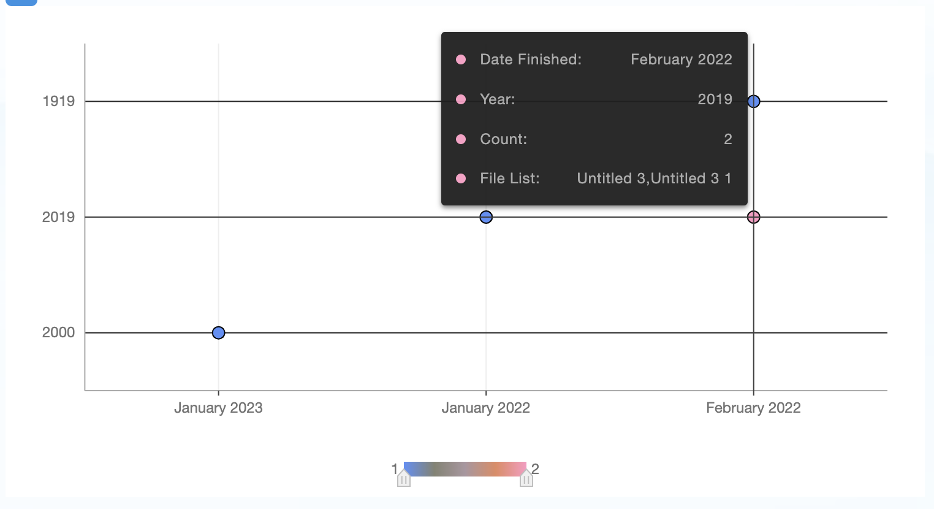The width and height of the screenshot is (934, 509).
Task: Click the pink bullet beside Date Finished
Action: pos(461,59)
